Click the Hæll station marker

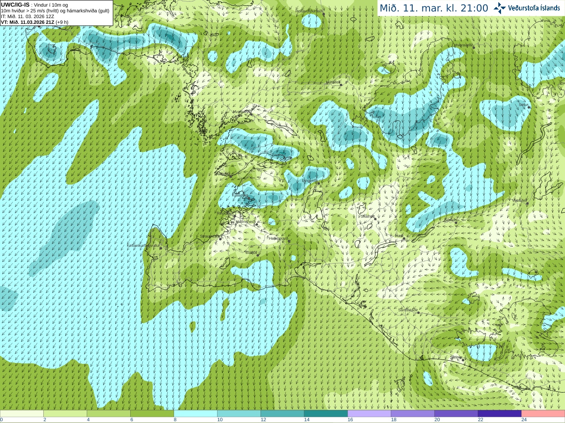click(403, 238)
